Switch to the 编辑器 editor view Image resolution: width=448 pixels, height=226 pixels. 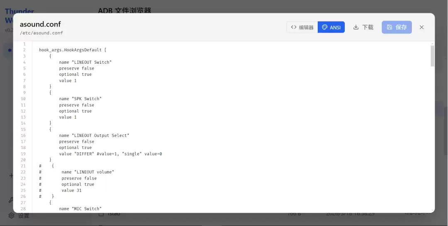(x=302, y=27)
